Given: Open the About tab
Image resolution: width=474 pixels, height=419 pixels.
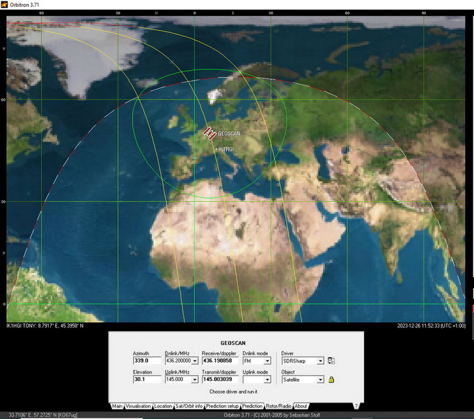Looking at the screenshot, I should pos(301,407).
